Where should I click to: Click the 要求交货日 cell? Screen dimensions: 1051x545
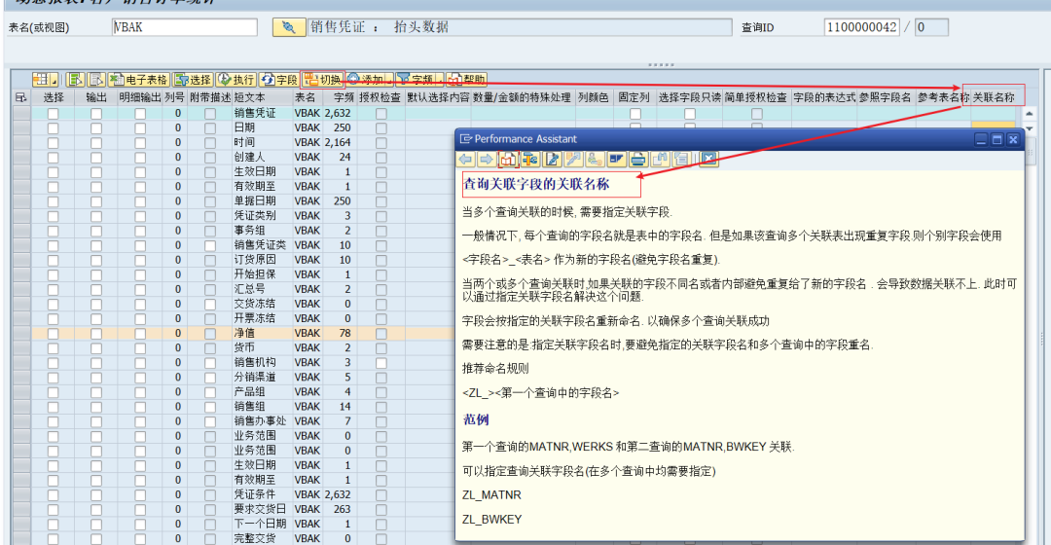262,509
